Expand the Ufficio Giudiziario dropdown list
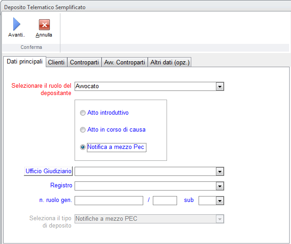The image size is (291, 244). (x=220, y=171)
